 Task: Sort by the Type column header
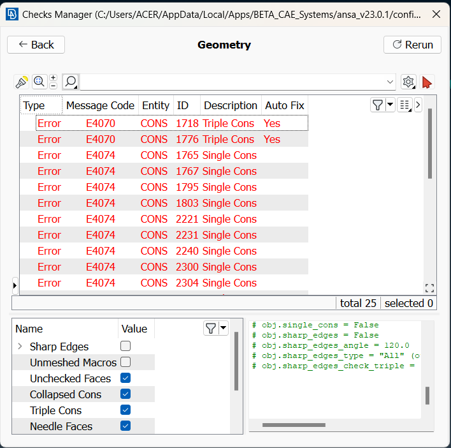tap(41, 105)
